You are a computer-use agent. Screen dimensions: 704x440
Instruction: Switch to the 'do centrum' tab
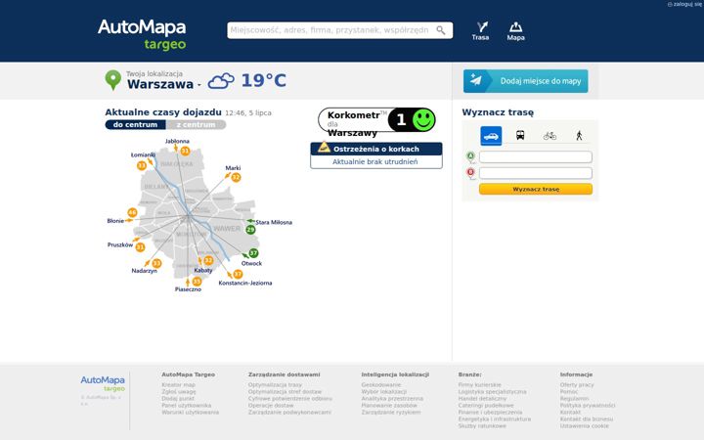coord(135,125)
